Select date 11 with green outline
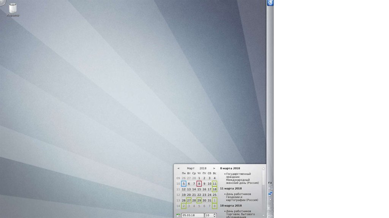Viewport: 389px width, 218px height. [x=215, y=184]
